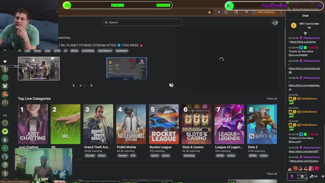Click the 'chat' tag
The height and width of the screenshot is (183, 325).
[x=47, y=51]
